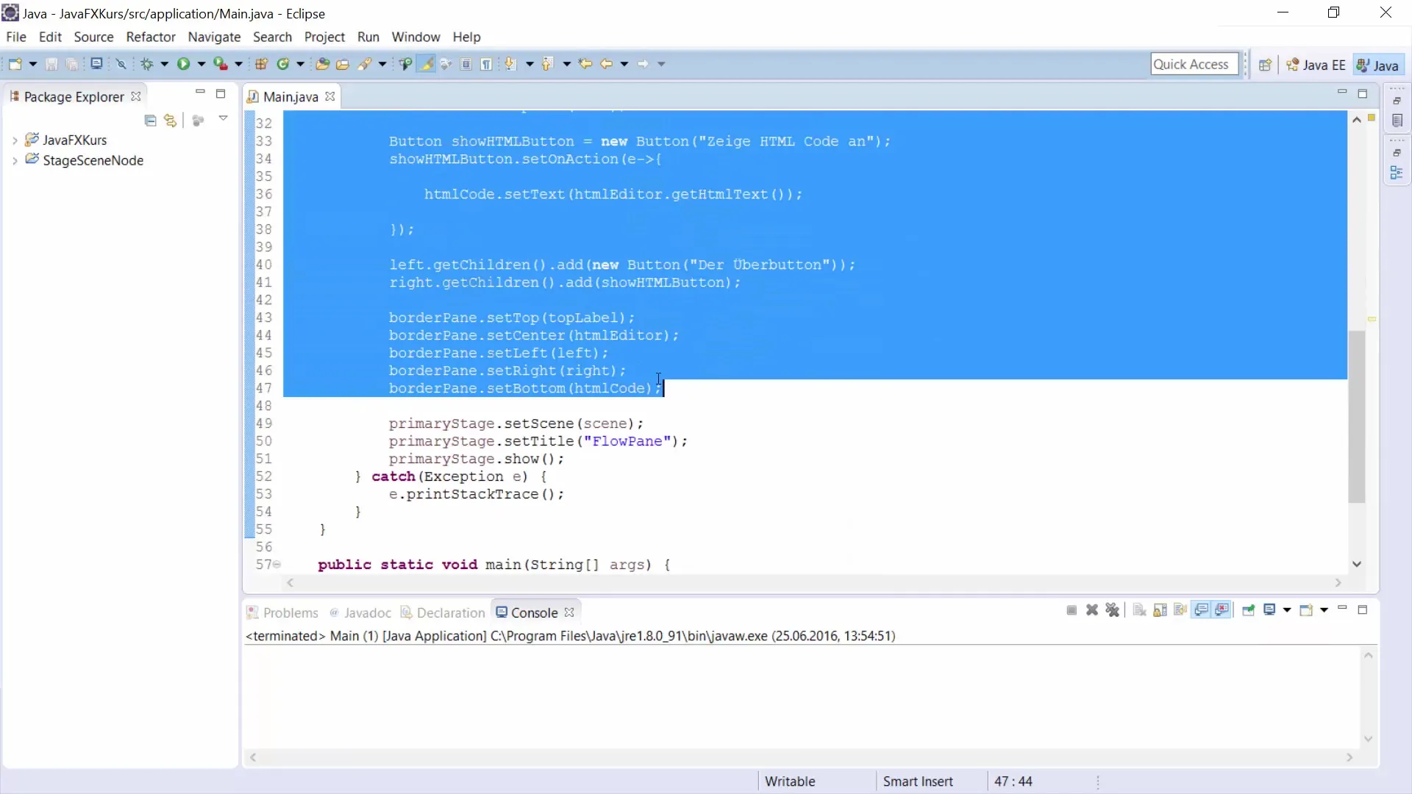Click the Open Task folder icon
The height and width of the screenshot is (794, 1412).
[343, 64]
